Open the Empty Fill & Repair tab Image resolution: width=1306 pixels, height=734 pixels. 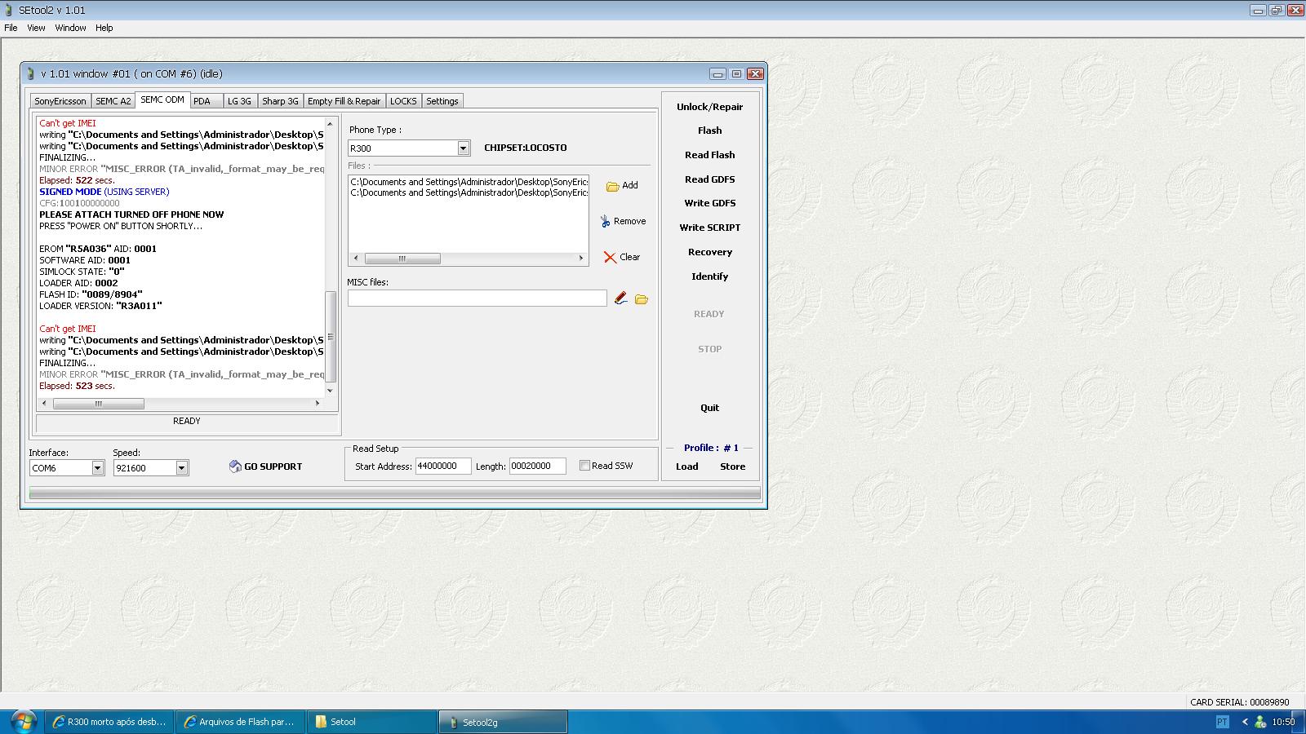(x=344, y=101)
